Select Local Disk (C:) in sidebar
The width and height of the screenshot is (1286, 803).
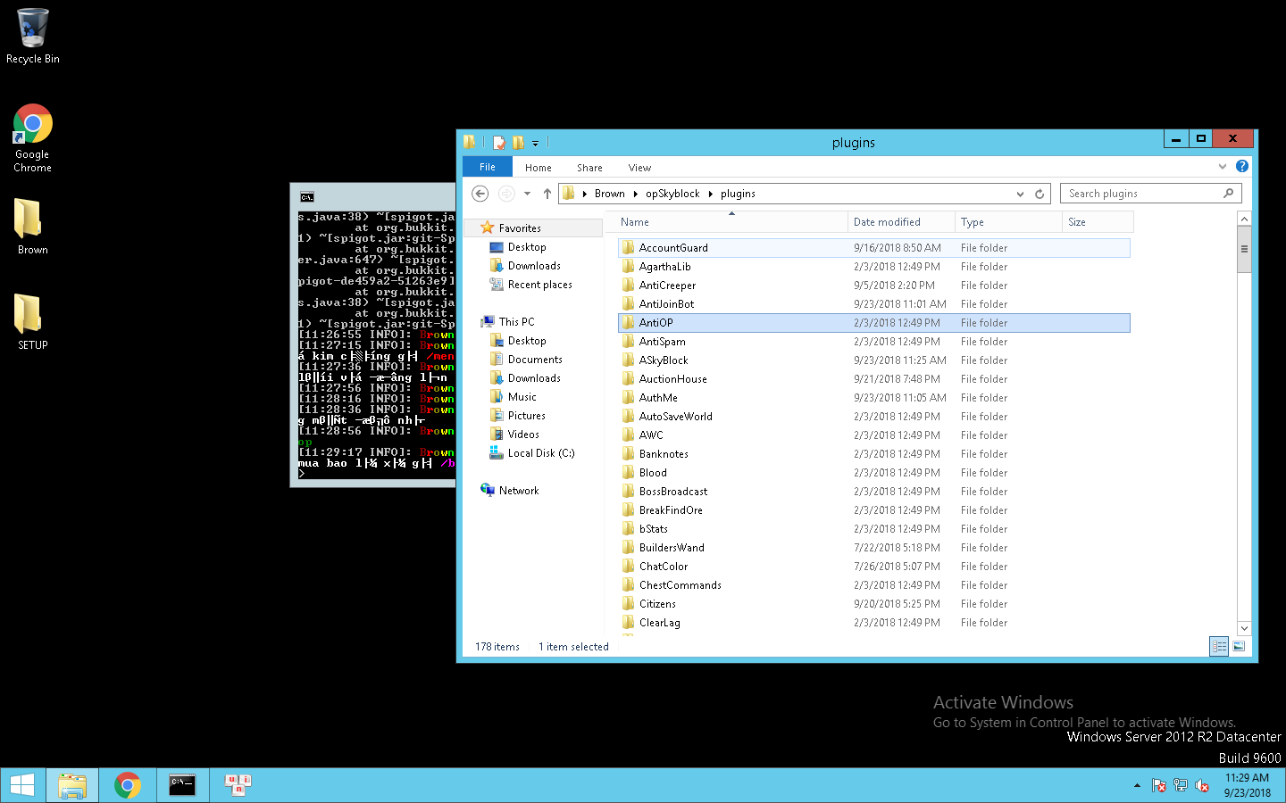point(540,453)
